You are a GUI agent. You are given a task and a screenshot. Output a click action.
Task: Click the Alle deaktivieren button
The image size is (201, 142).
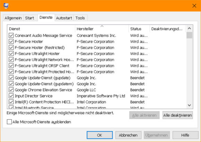tap(177, 115)
